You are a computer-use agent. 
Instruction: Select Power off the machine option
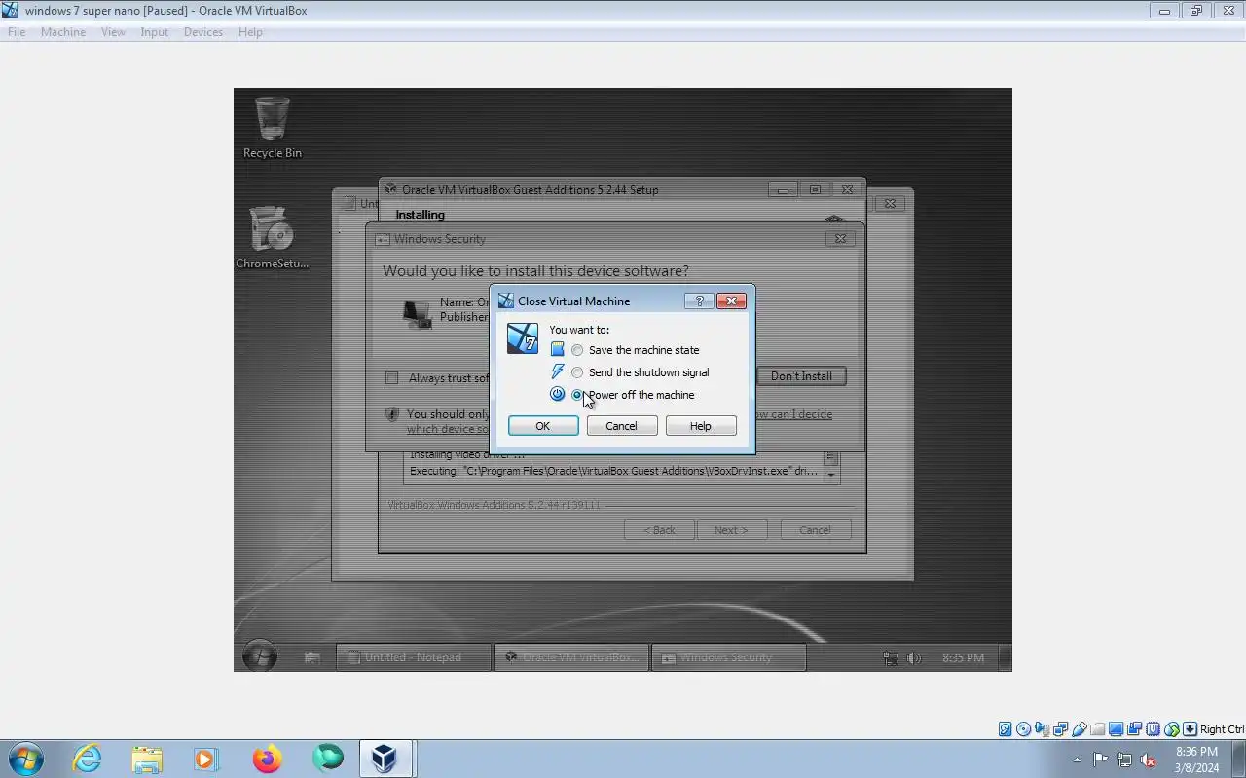tap(633, 395)
